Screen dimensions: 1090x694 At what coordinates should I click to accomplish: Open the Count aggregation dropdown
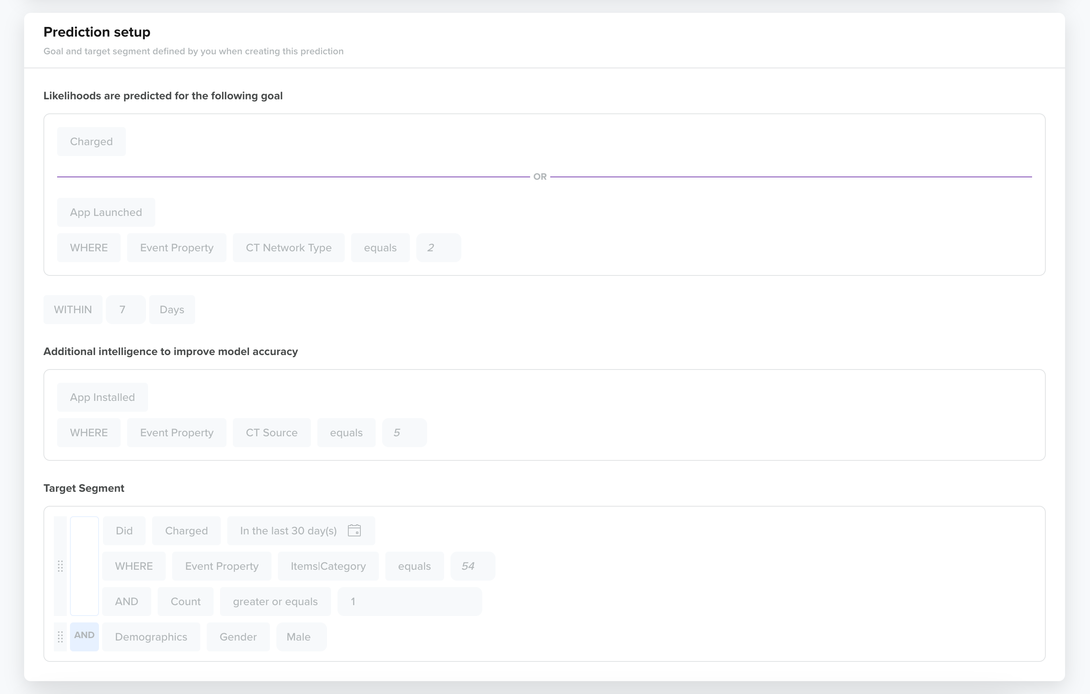click(x=185, y=601)
